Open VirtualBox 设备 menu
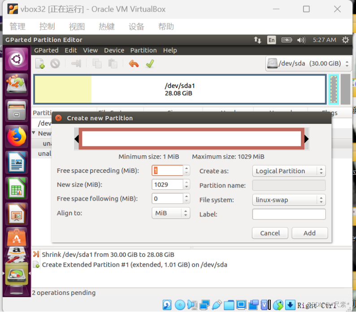 point(136,26)
